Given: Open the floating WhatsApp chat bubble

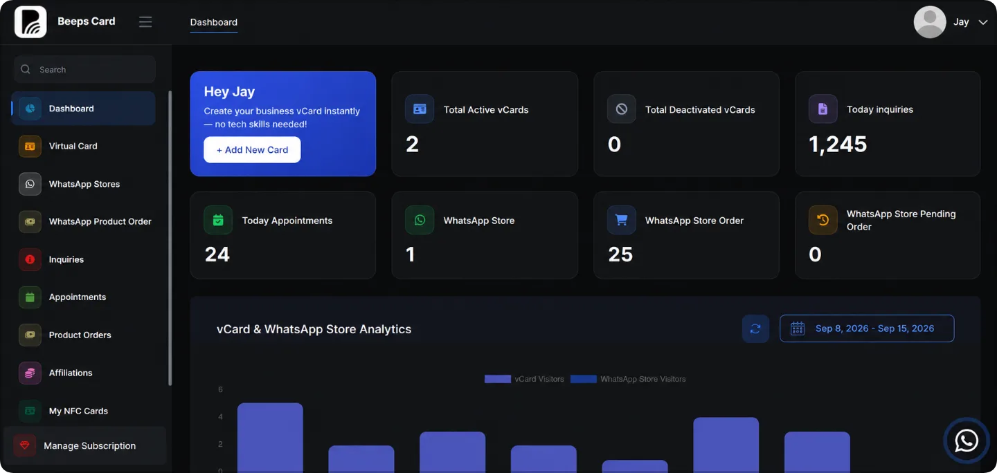Looking at the screenshot, I should click(967, 440).
